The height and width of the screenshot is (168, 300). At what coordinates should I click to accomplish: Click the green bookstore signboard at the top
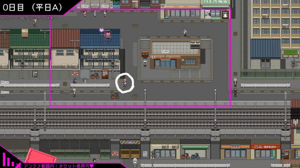[x=215, y=2]
